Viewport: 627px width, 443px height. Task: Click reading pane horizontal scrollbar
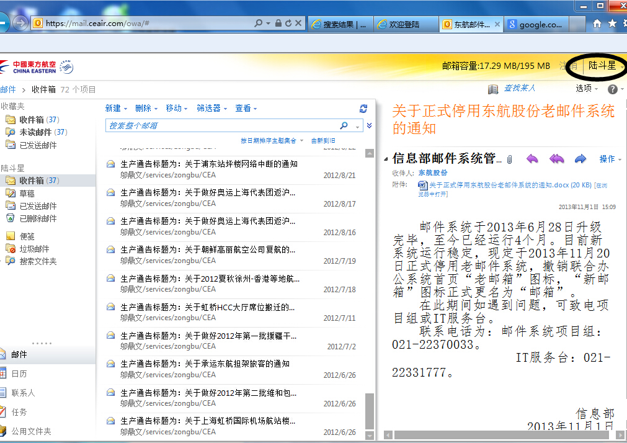point(502,434)
